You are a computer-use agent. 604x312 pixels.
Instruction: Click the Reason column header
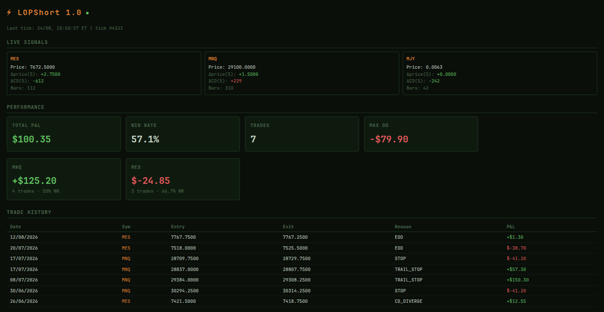[x=403, y=227]
